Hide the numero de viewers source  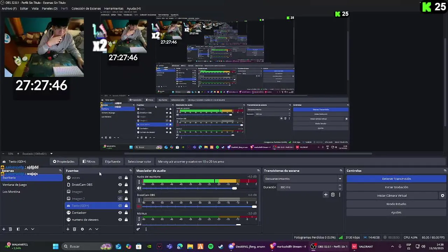pos(120,220)
